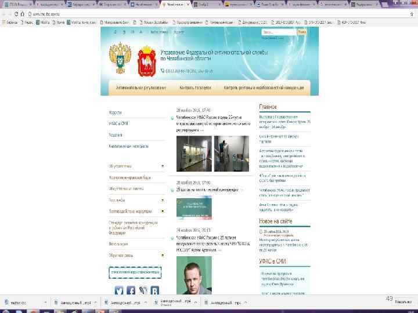
Task: Open Контроль рекламы и недобросовестной конкуренции tab
Action: pyautogui.click(x=264, y=88)
